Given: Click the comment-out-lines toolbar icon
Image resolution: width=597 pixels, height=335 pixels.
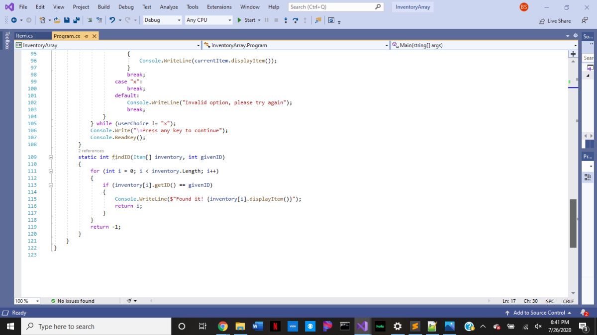Looking at the screenshot, I should (x=90, y=20).
